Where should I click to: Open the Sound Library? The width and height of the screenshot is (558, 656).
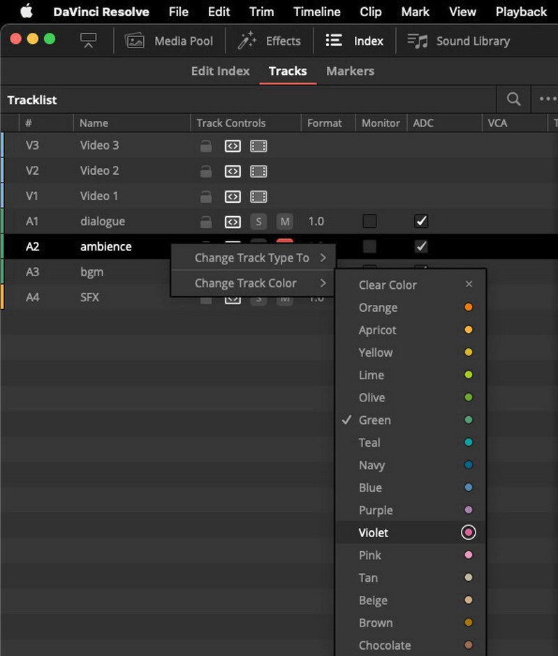coord(459,41)
